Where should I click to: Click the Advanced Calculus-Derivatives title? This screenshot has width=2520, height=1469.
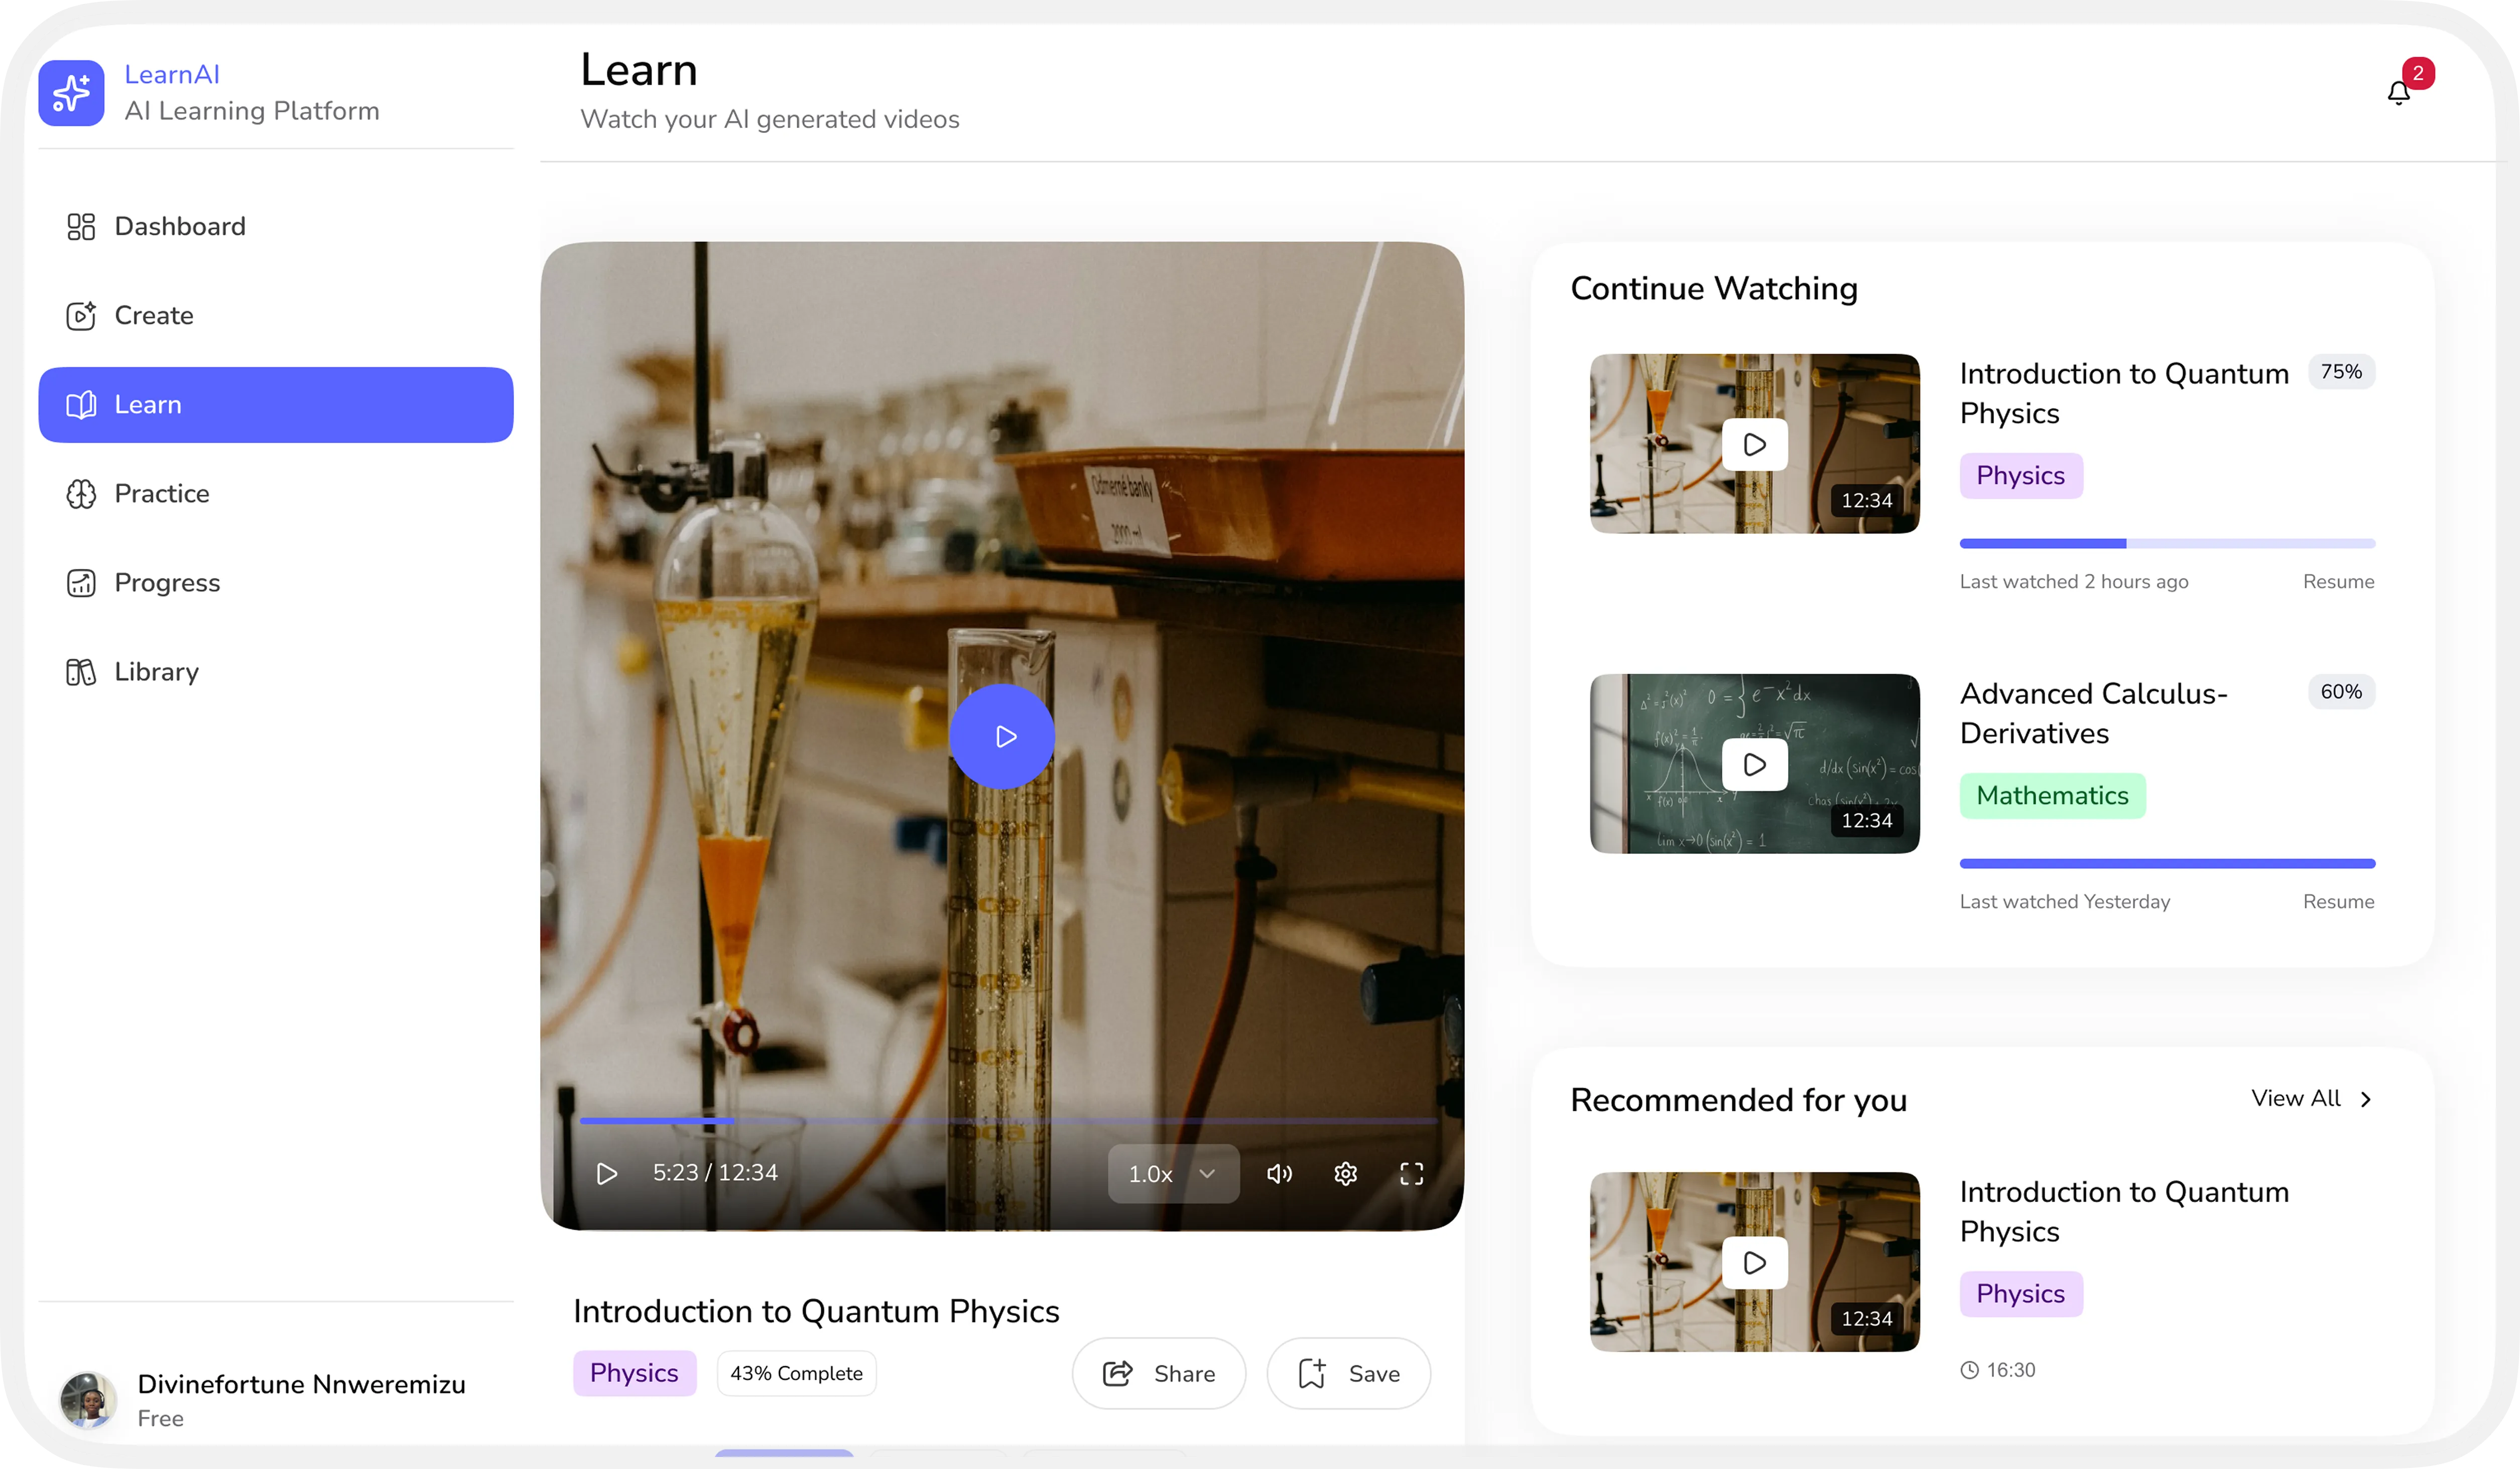[x=2094, y=713]
